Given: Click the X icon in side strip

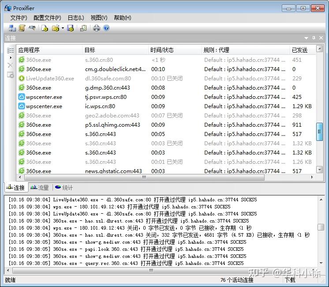Looking at the screenshot, I should (10, 65).
